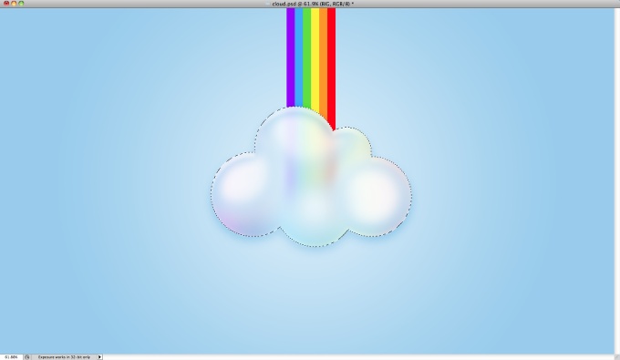Click the 'Exposure works in 32-bit only' status text

click(64, 357)
